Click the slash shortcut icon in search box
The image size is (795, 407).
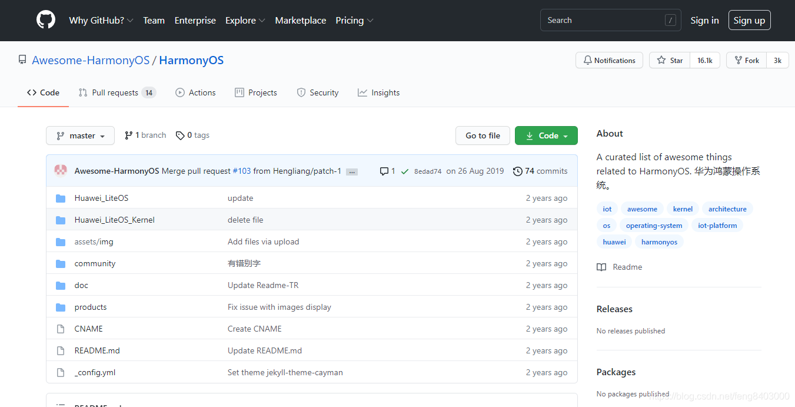coord(670,20)
